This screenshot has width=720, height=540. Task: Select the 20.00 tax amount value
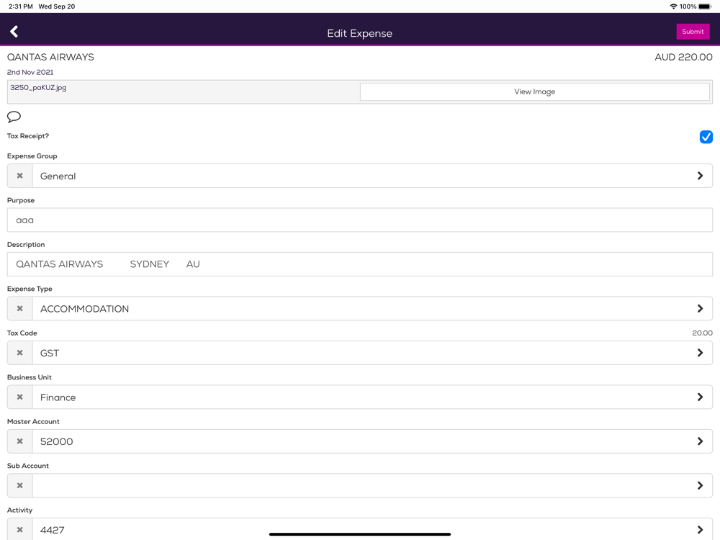tap(702, 333)
